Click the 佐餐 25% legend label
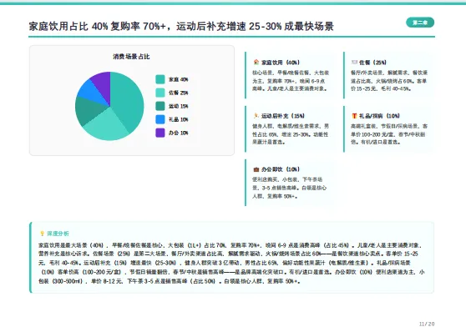 pos(179,93)
